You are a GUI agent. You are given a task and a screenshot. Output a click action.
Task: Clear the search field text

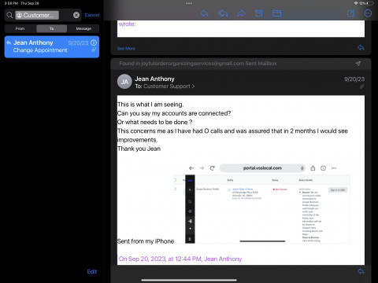tap(76, 15)
